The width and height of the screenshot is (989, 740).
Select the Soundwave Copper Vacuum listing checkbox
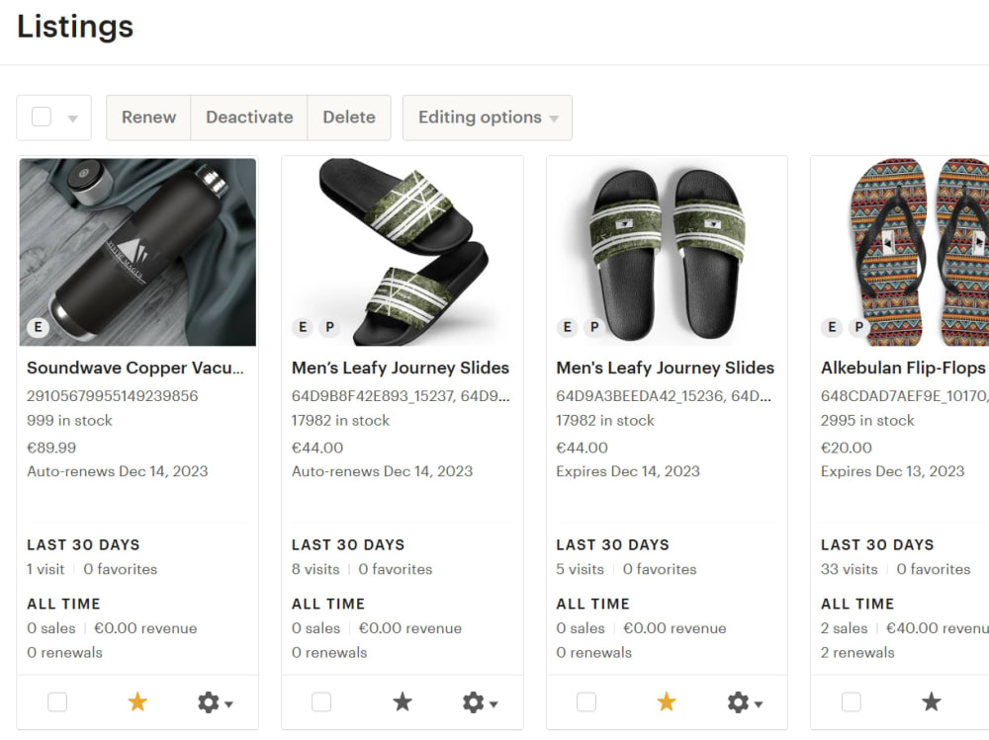[x=57, y=701]
